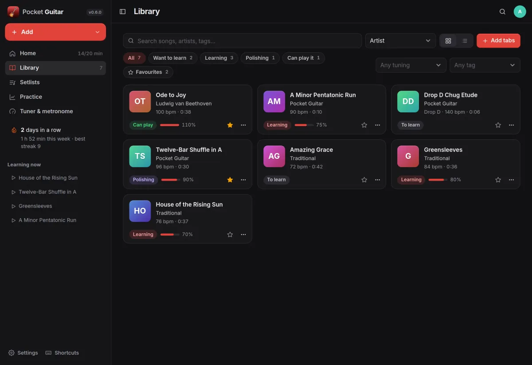
Task: Switch to list view layout
Action: click(x=465, y=41)
